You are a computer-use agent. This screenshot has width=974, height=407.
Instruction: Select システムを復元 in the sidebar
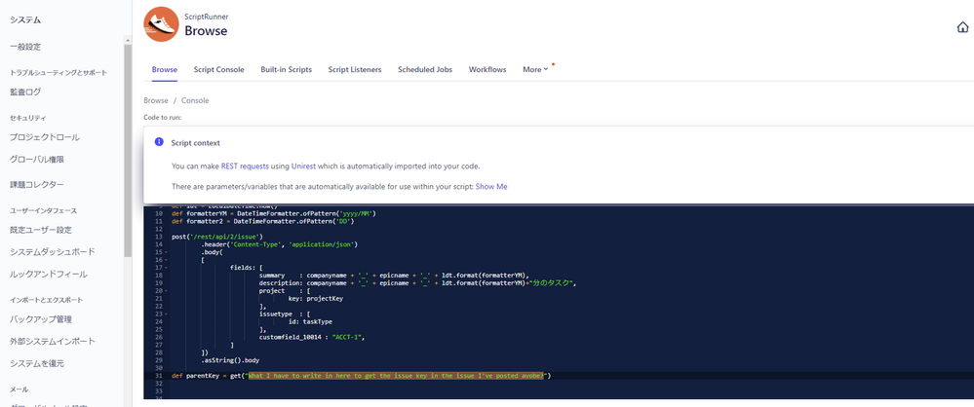[37, 363]
